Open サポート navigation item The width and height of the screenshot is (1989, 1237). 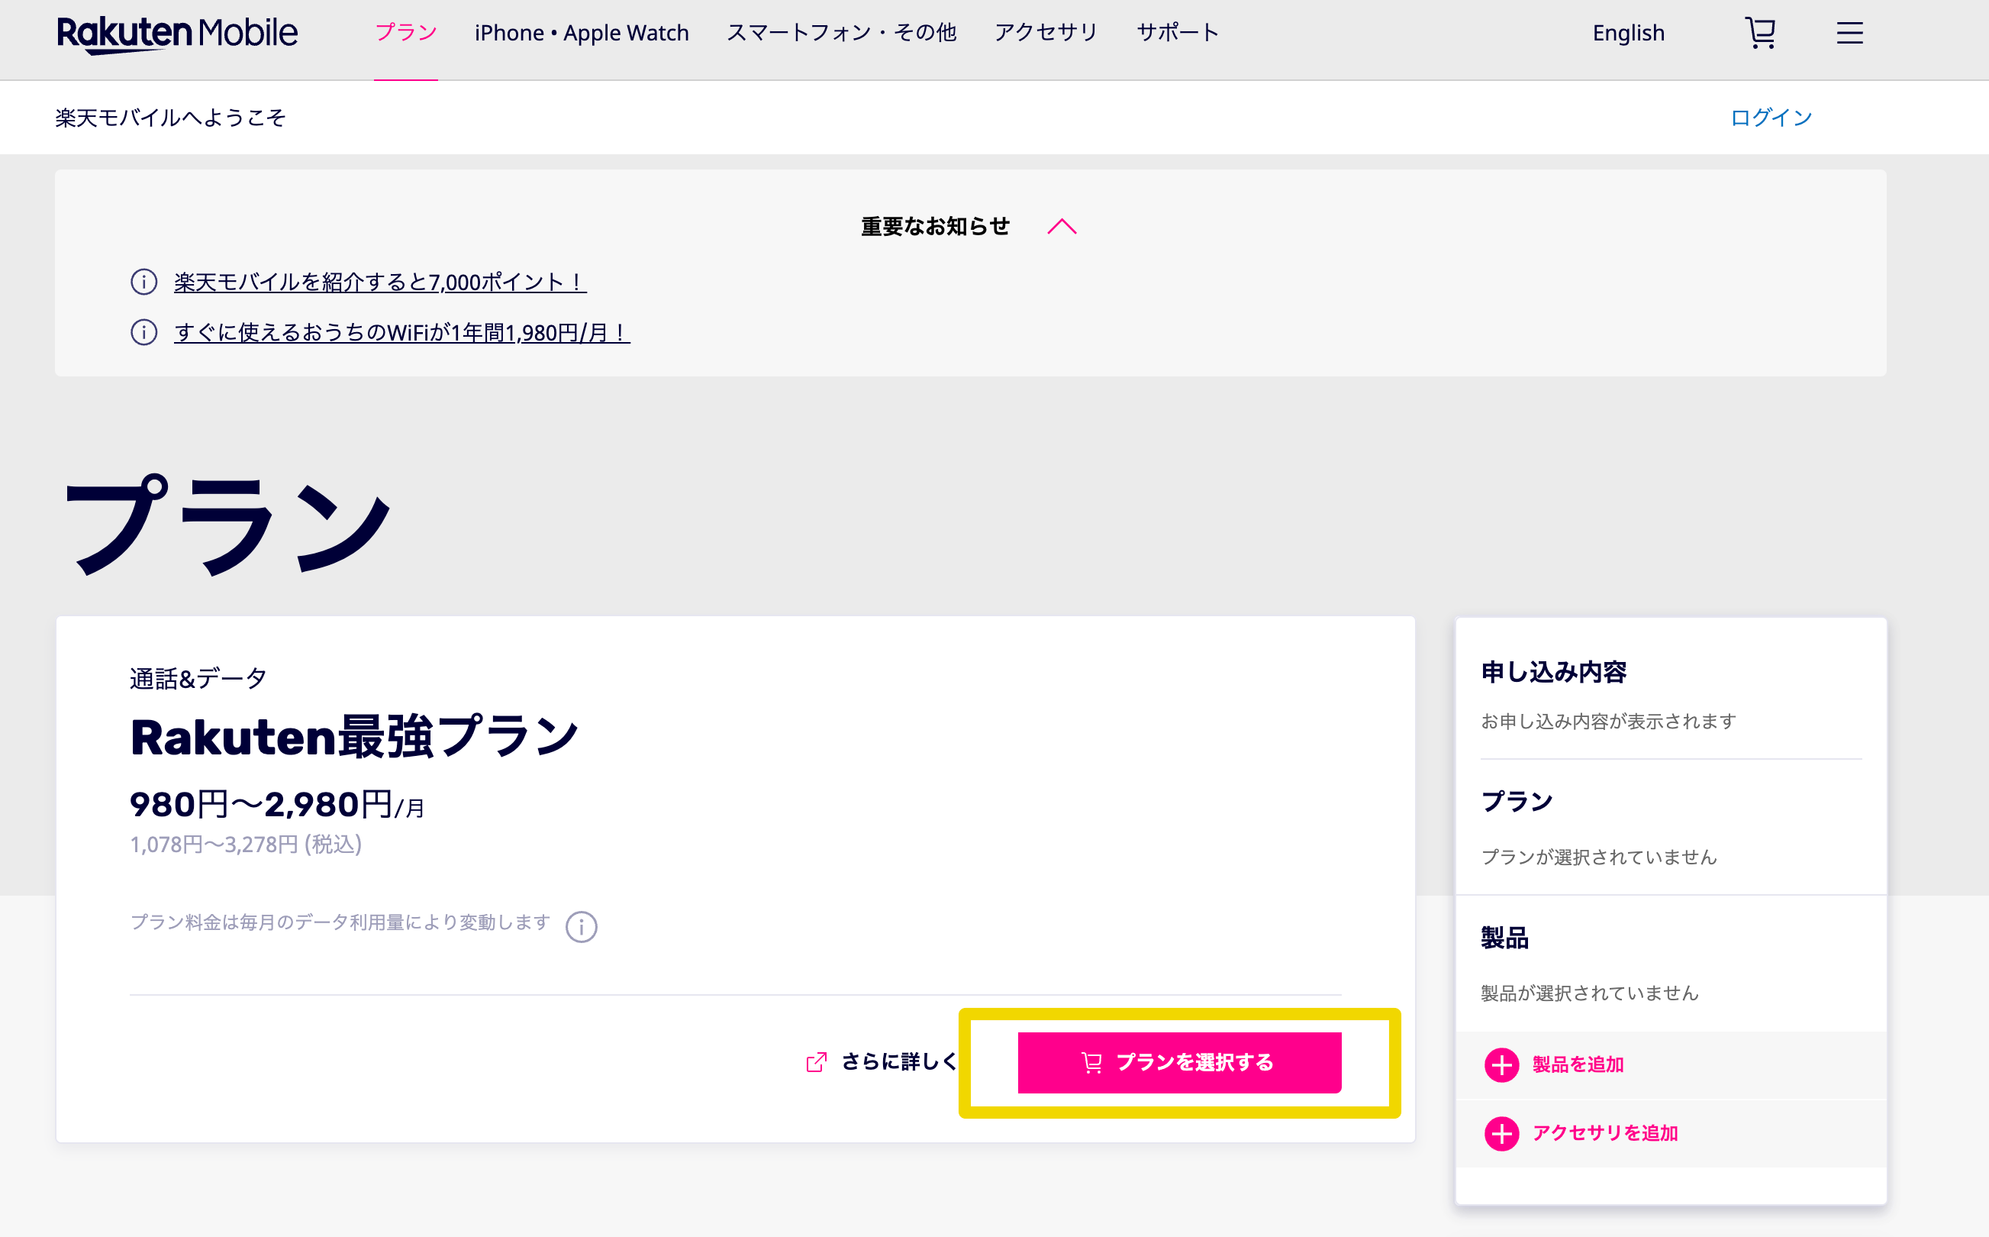pyautogui.click(x=1178, y=33)
